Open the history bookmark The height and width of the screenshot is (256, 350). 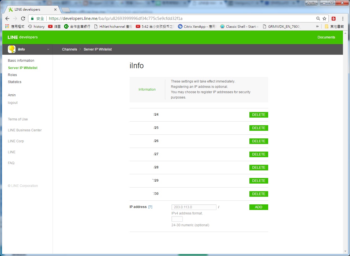tap(36, 26)
